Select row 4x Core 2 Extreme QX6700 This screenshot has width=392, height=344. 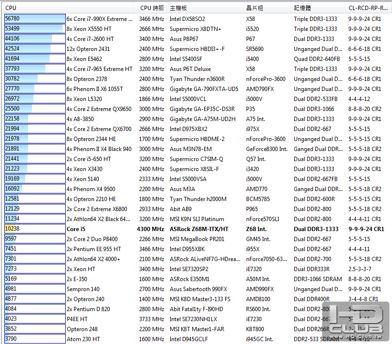point(197,129)
